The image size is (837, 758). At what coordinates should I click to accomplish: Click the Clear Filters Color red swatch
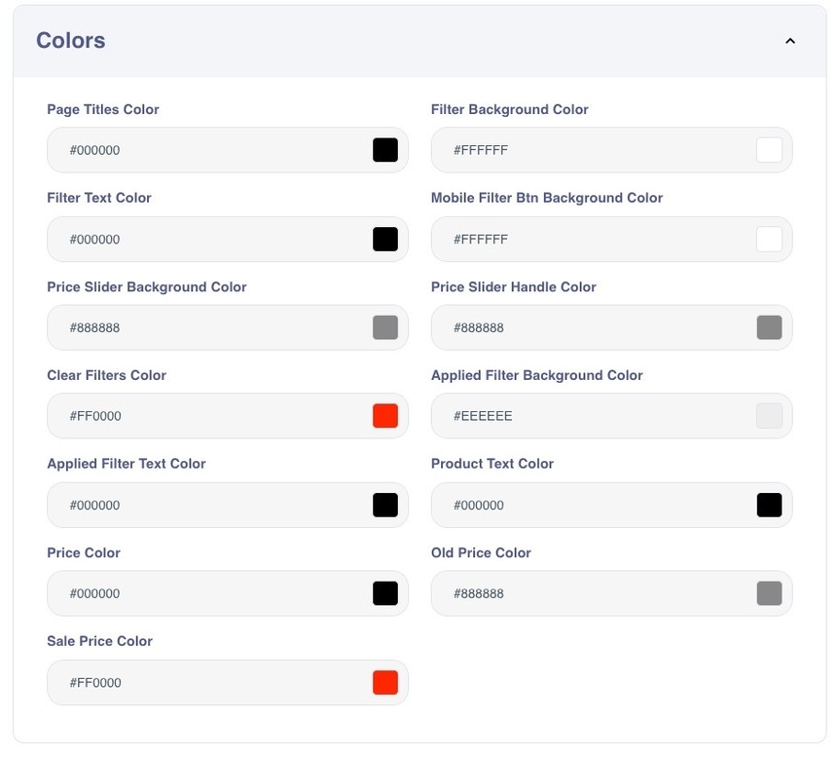click(385, 416)
